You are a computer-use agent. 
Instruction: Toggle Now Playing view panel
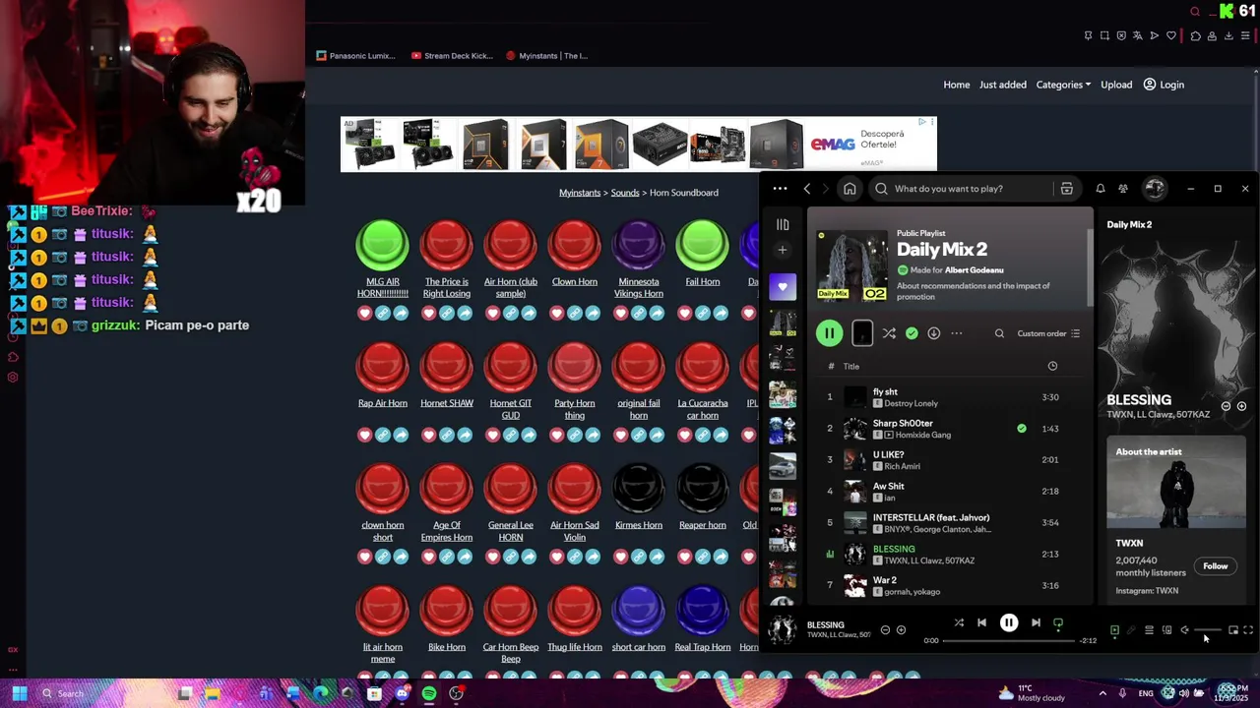[x=1114, y=630]
